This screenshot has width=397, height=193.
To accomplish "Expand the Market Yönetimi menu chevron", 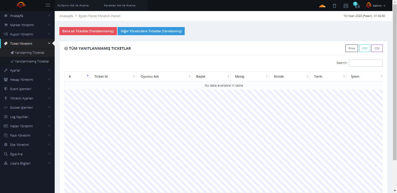I will tap(49, 25).
